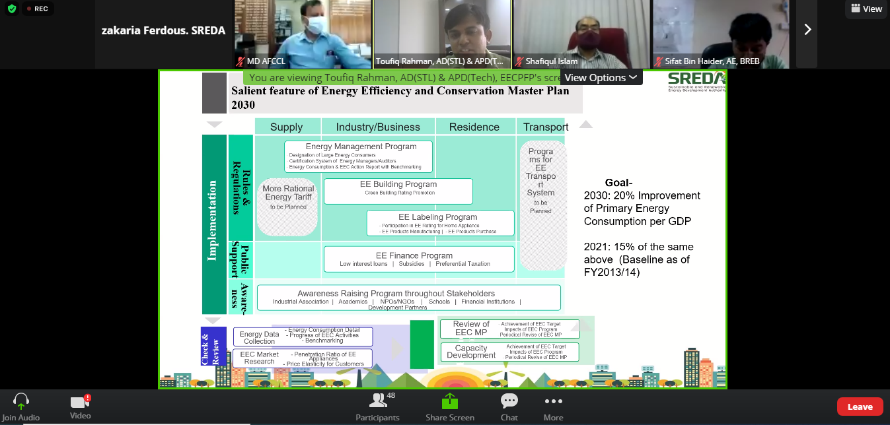
Task: Click the Join Audio headphone icon
Action: (x=20, y=401)
